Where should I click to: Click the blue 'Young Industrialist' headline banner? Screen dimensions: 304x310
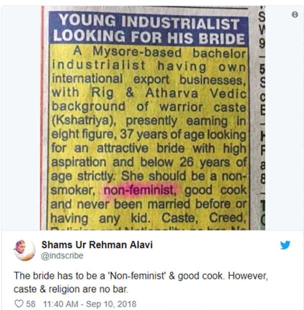(148, 29)
